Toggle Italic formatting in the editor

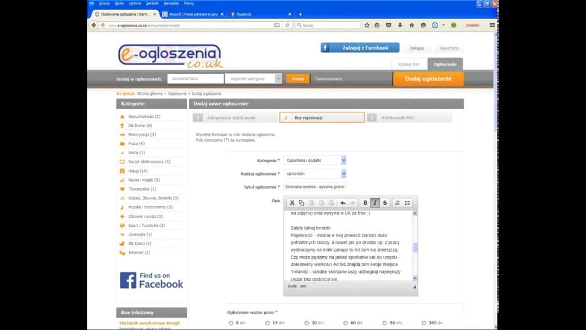coord(375,203)
